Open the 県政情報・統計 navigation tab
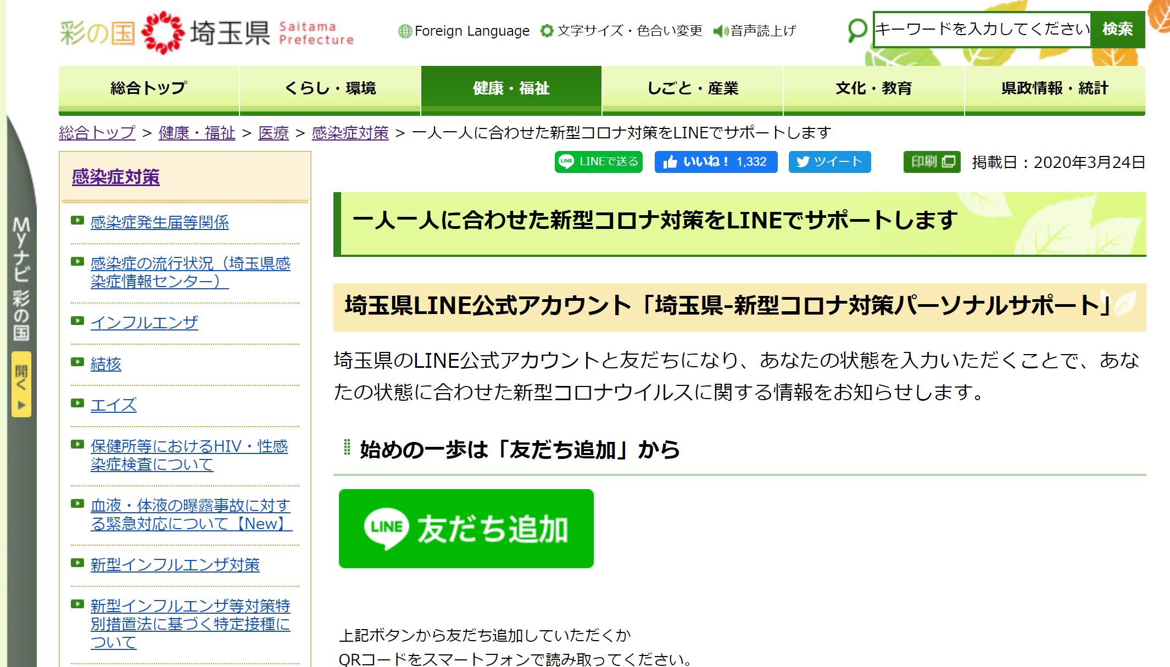The width and height of the screenshot is (1170, 667). 1055,90
